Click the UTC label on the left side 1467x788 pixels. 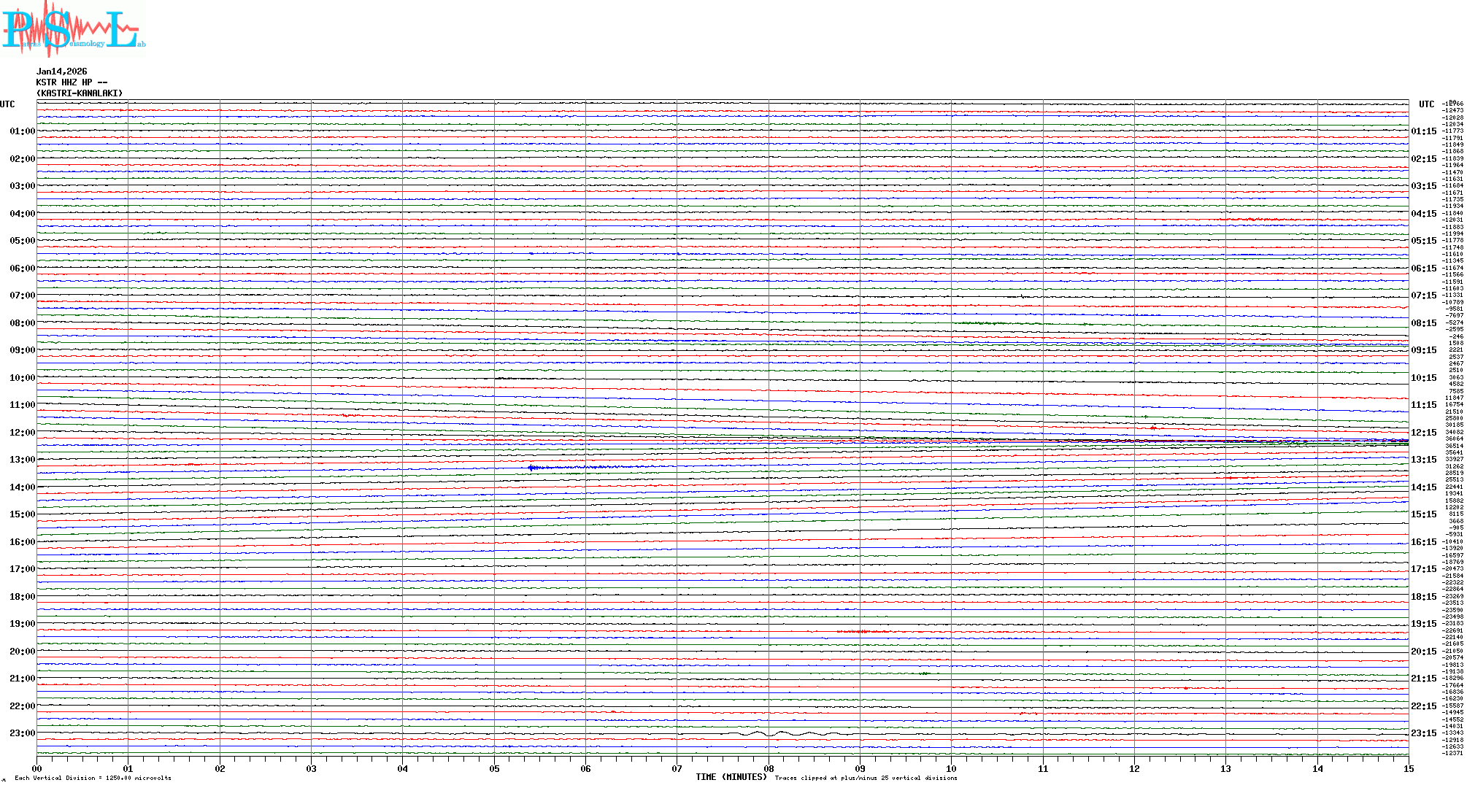7,104
